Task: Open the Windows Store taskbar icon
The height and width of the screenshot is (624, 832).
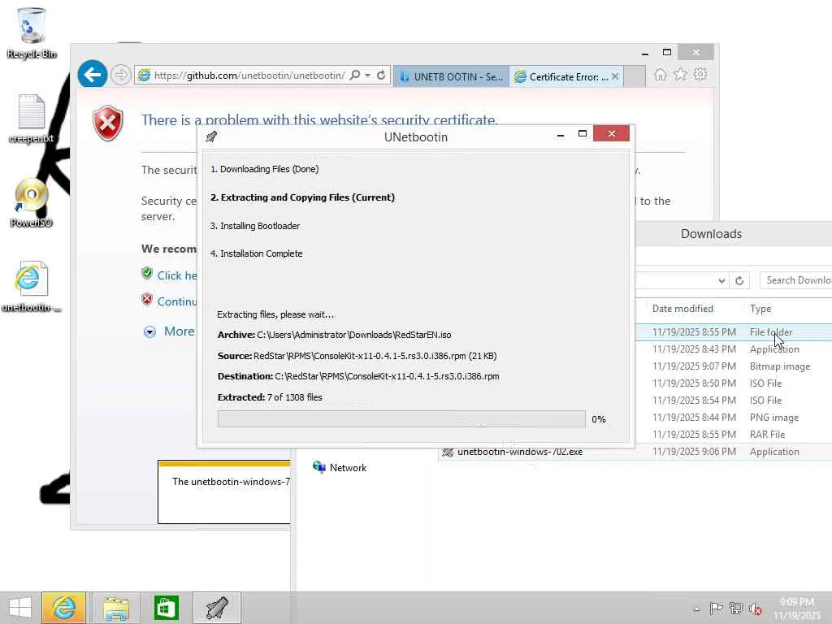Action: click(x=166, y=608)
